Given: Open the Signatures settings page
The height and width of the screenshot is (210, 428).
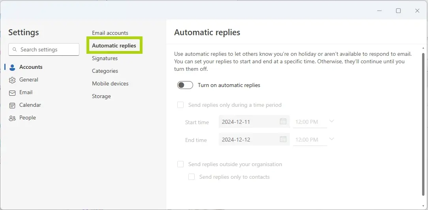Looking at the screenshot, I should pos(105,58).
